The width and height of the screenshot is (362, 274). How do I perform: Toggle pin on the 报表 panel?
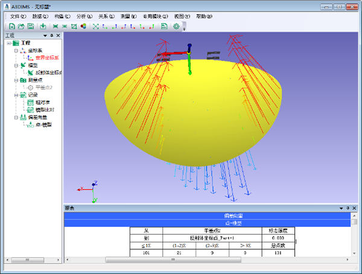pyautogui.click(x=348, y=208)
